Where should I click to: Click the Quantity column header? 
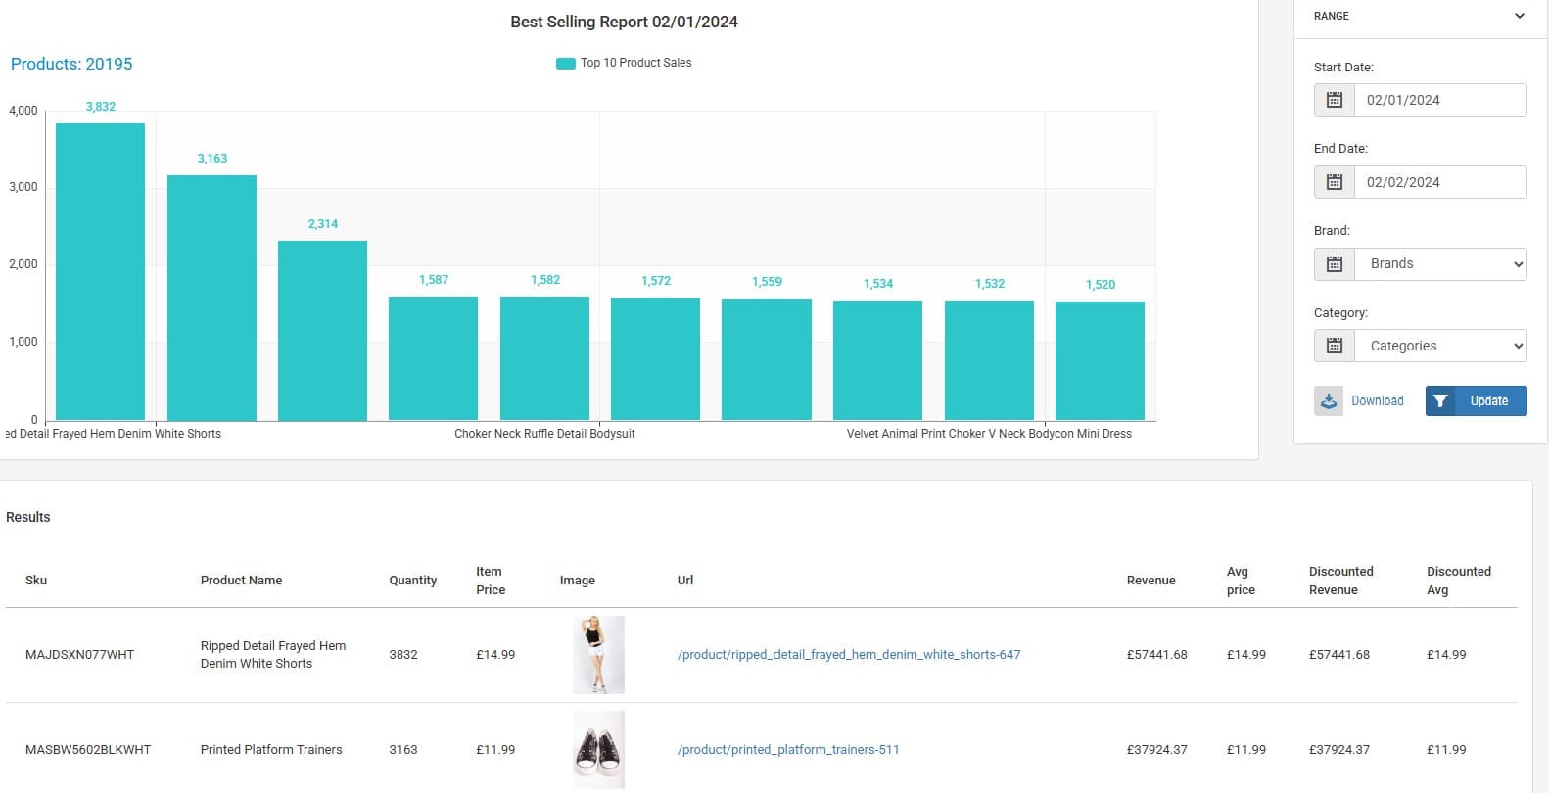click(x=412, y=581)
